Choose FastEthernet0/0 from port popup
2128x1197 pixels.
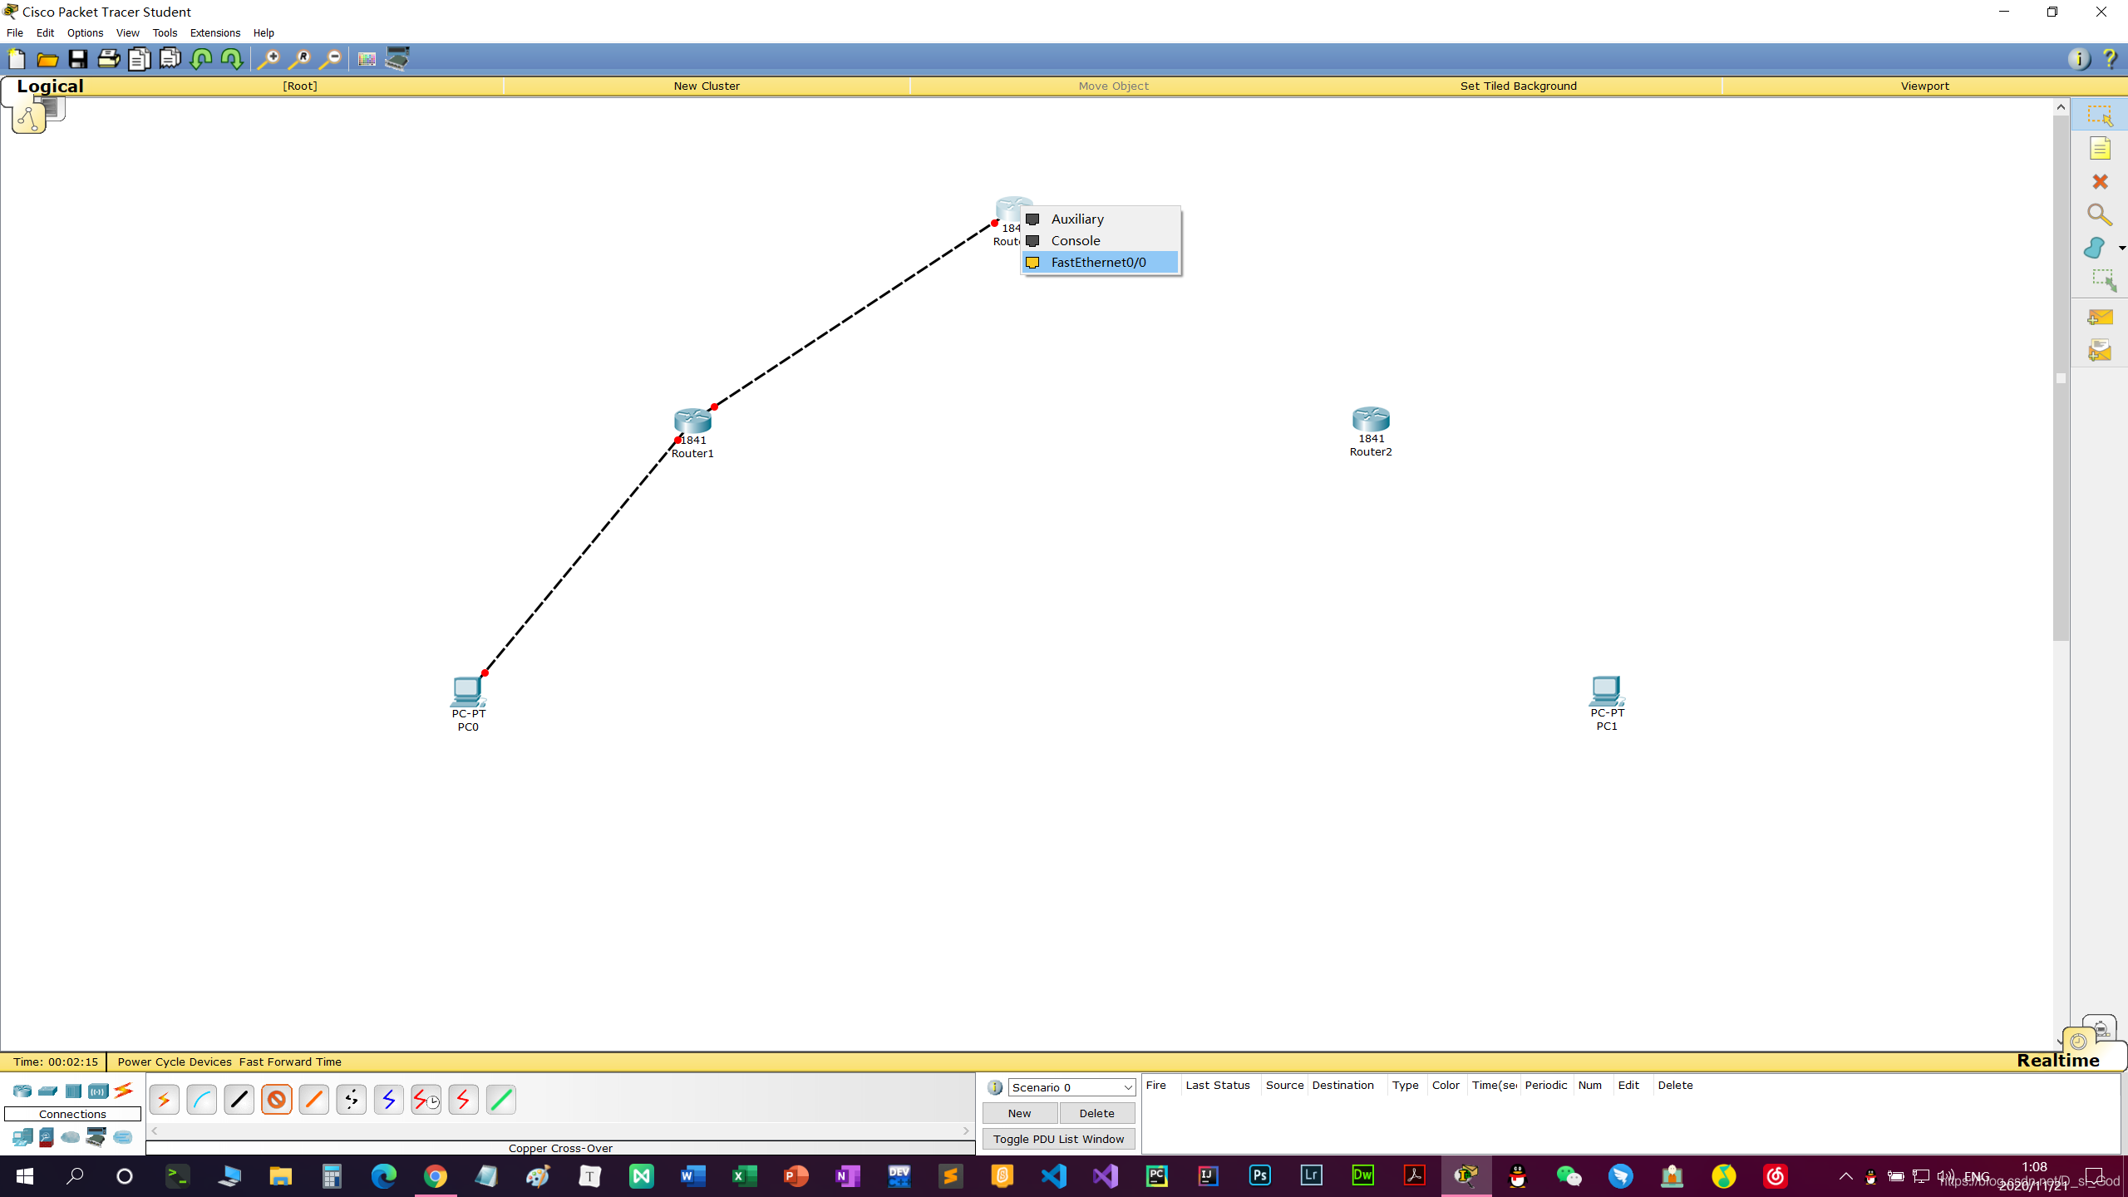point(1098,262)
